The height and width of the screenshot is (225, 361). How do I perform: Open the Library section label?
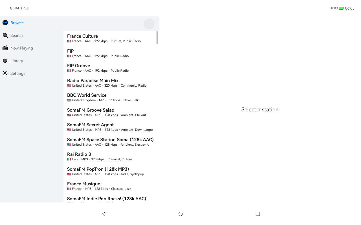pos(17,61)
